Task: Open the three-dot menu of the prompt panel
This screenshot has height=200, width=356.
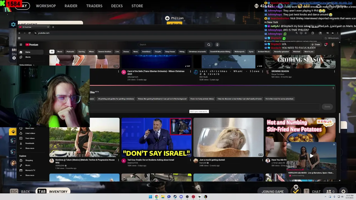Action: 333,88
